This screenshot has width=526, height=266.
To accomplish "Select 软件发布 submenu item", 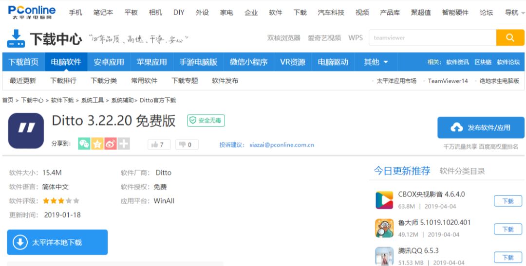I will [x=225, y=81].
